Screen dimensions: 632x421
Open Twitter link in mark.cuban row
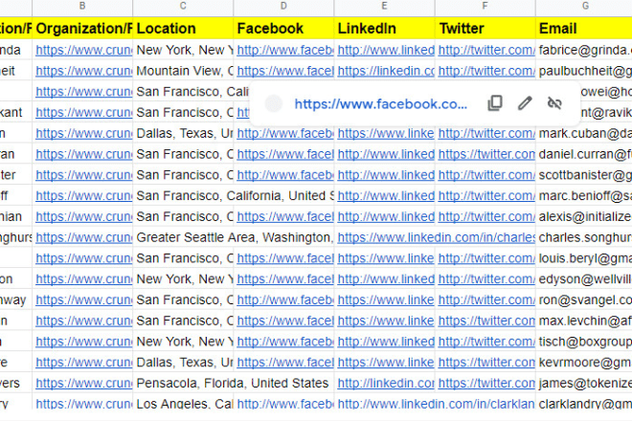486,133
